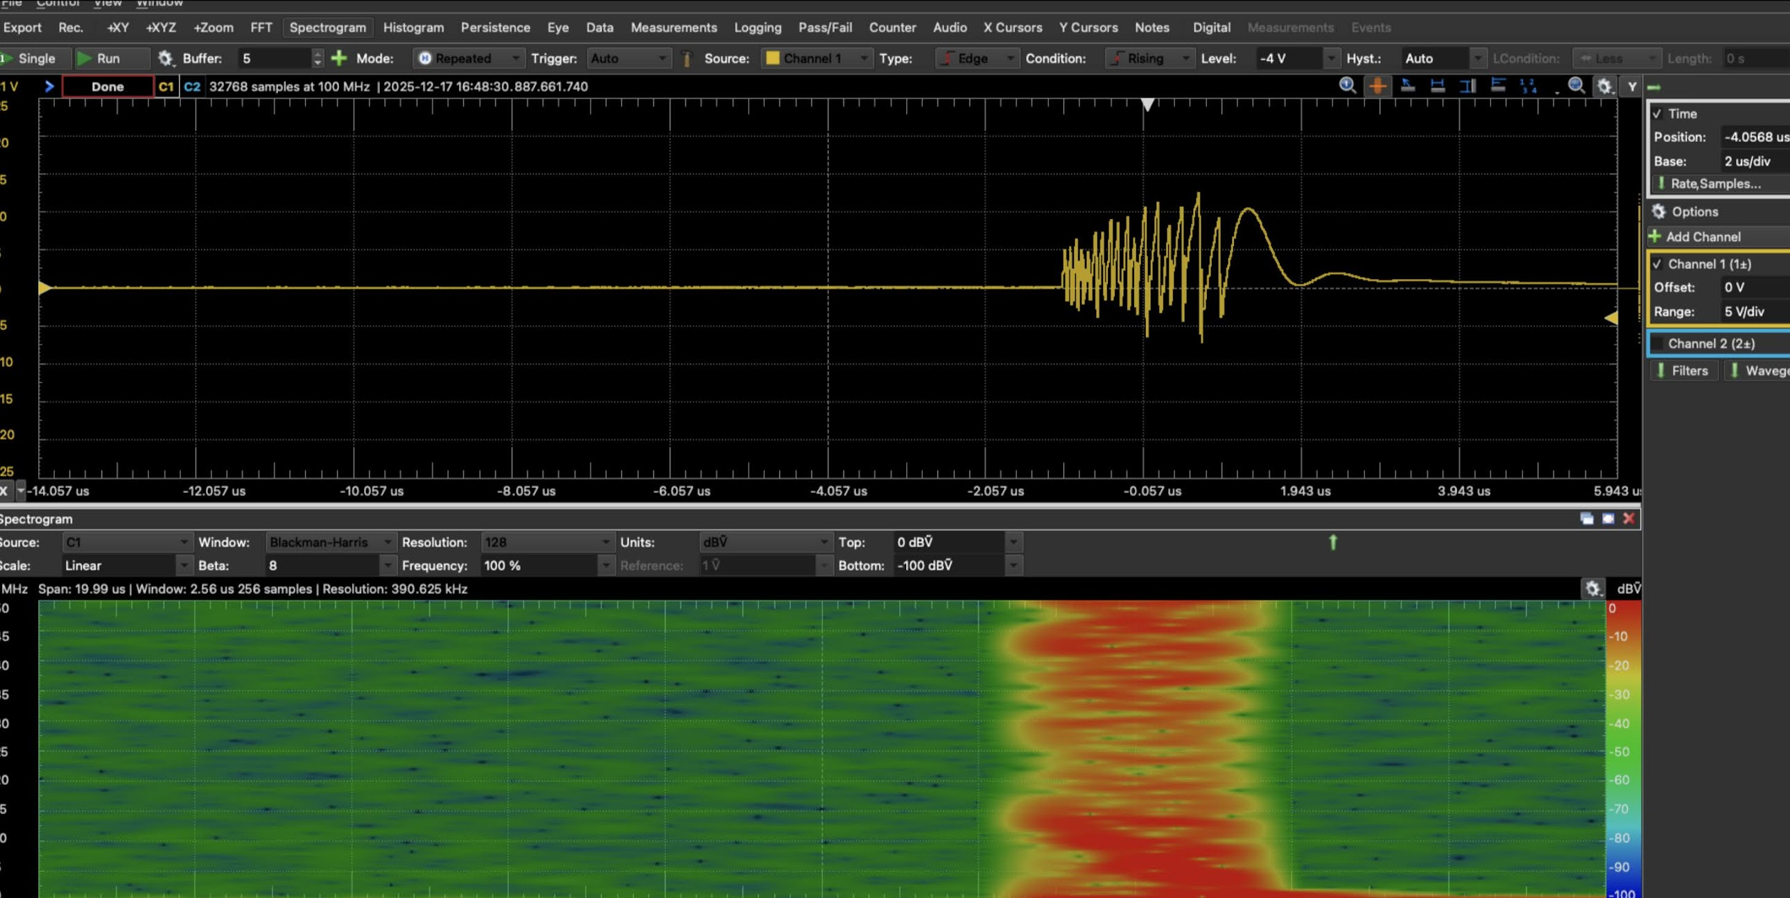
Task: Open plot settings gear above the scope
Action: click(1604, 86)
